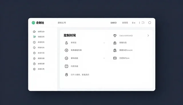Click the fullscreen corner-brackets icon in header
This screenshot has height=105, width=183.
click(x=143, y=23)
